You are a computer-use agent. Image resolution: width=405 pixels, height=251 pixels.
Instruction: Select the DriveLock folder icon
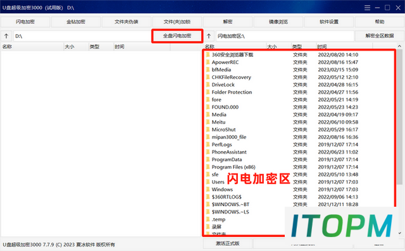[208, 85]
